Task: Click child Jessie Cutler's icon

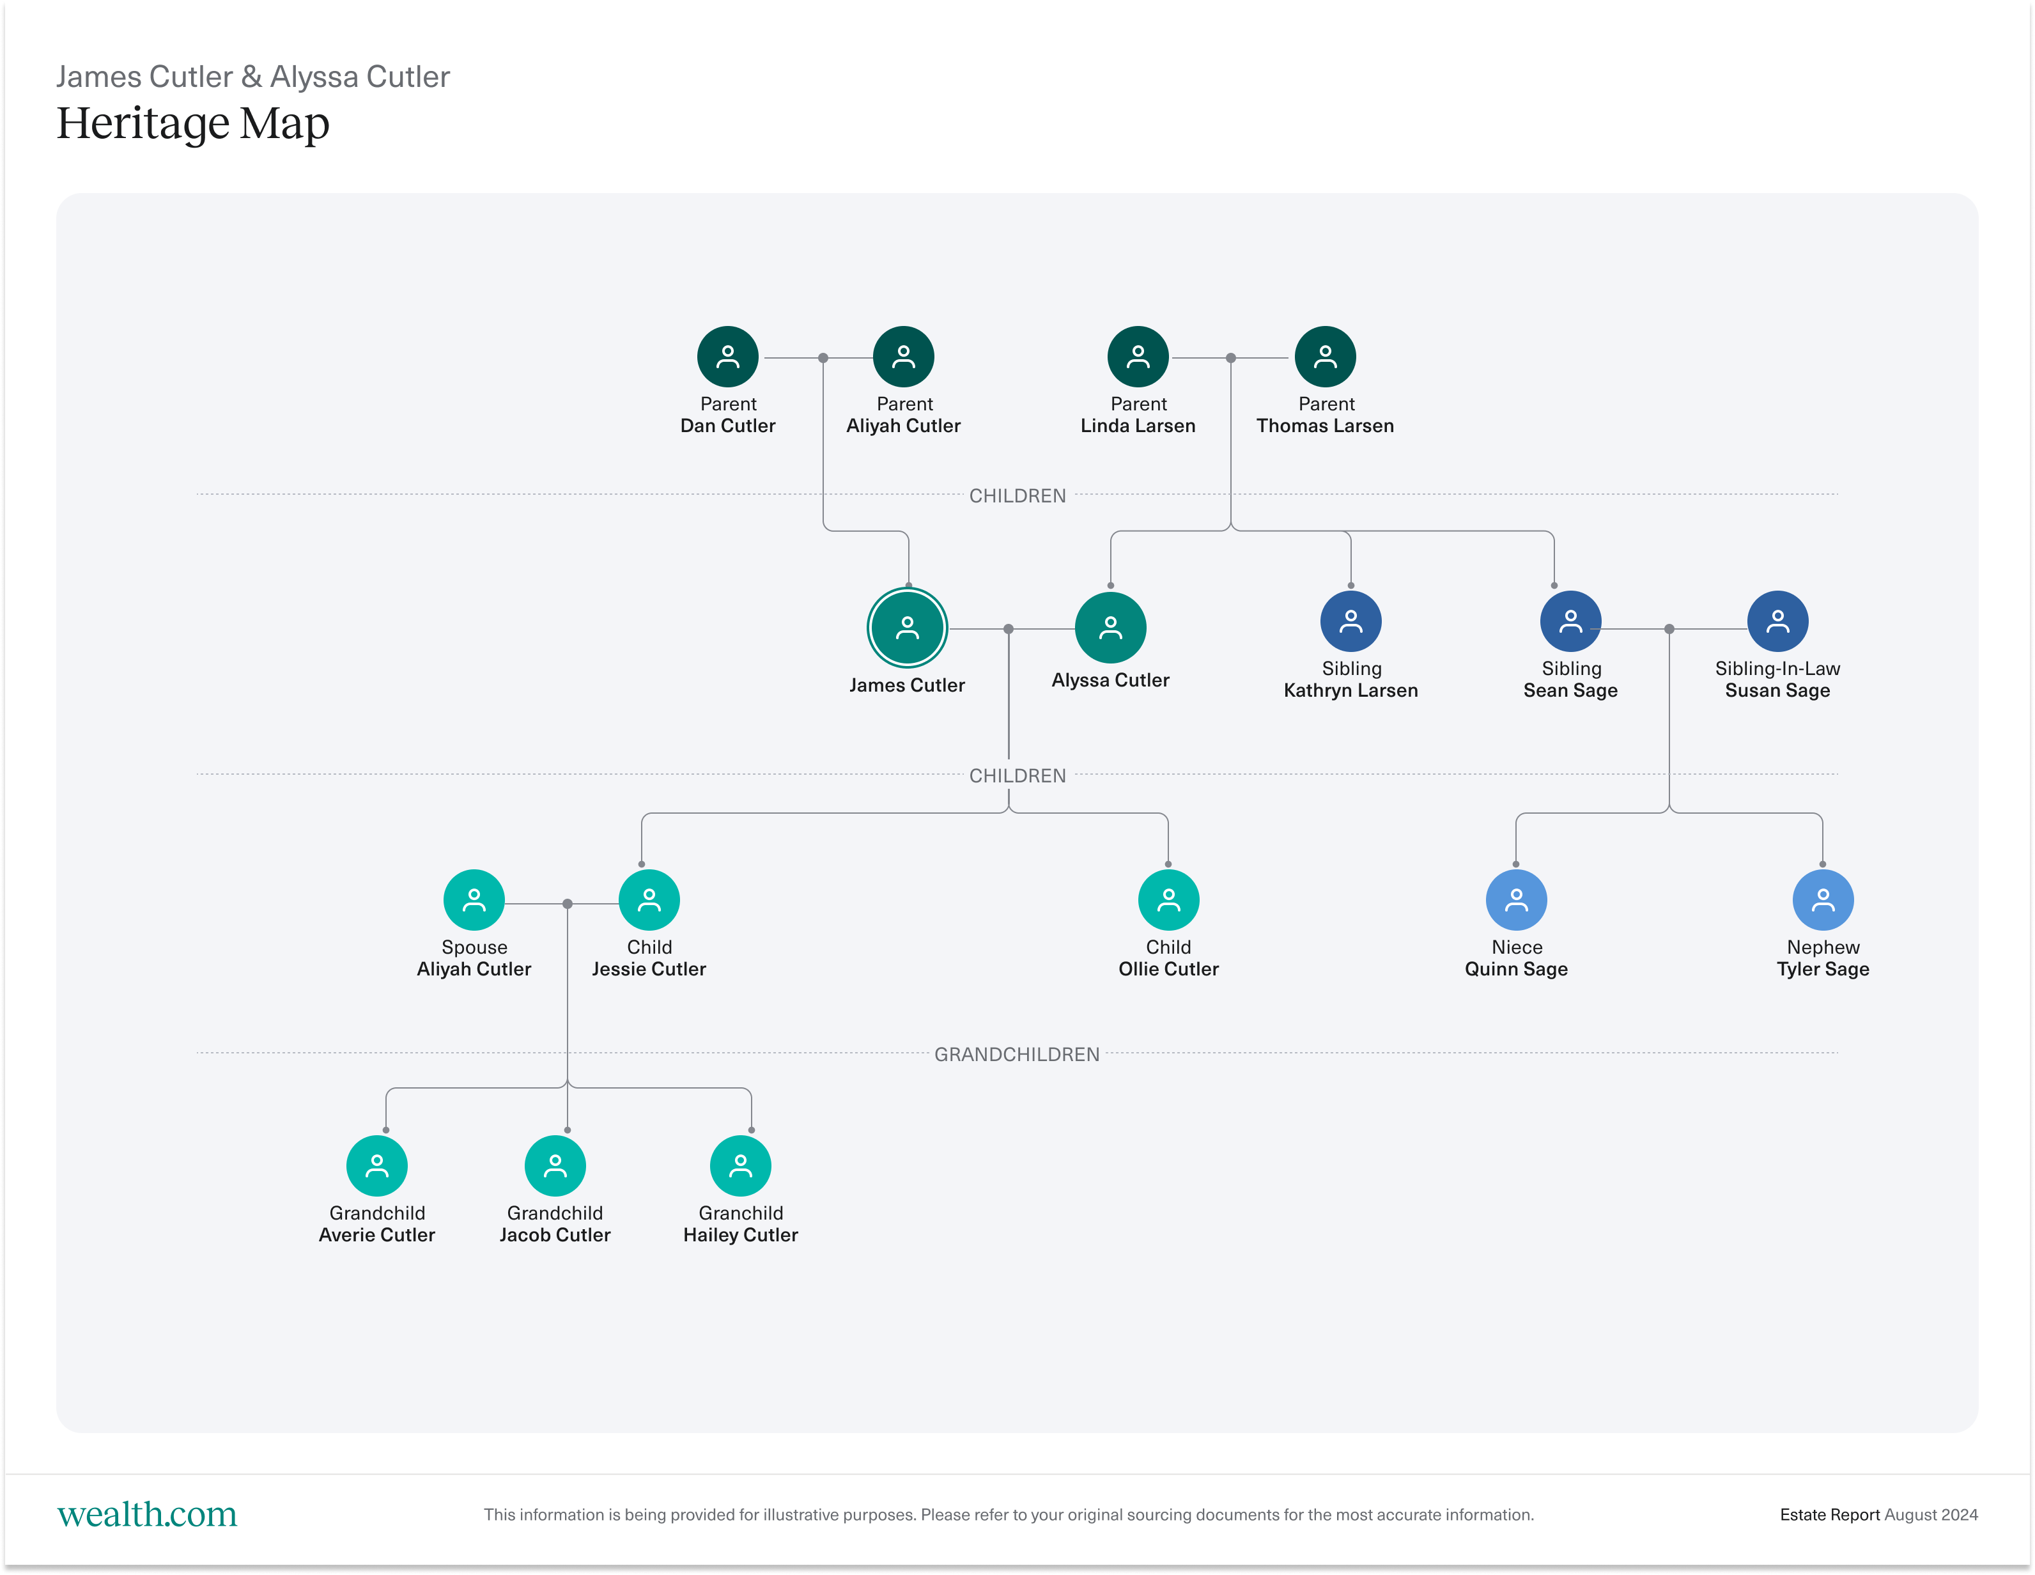Action: coord(649,899)
